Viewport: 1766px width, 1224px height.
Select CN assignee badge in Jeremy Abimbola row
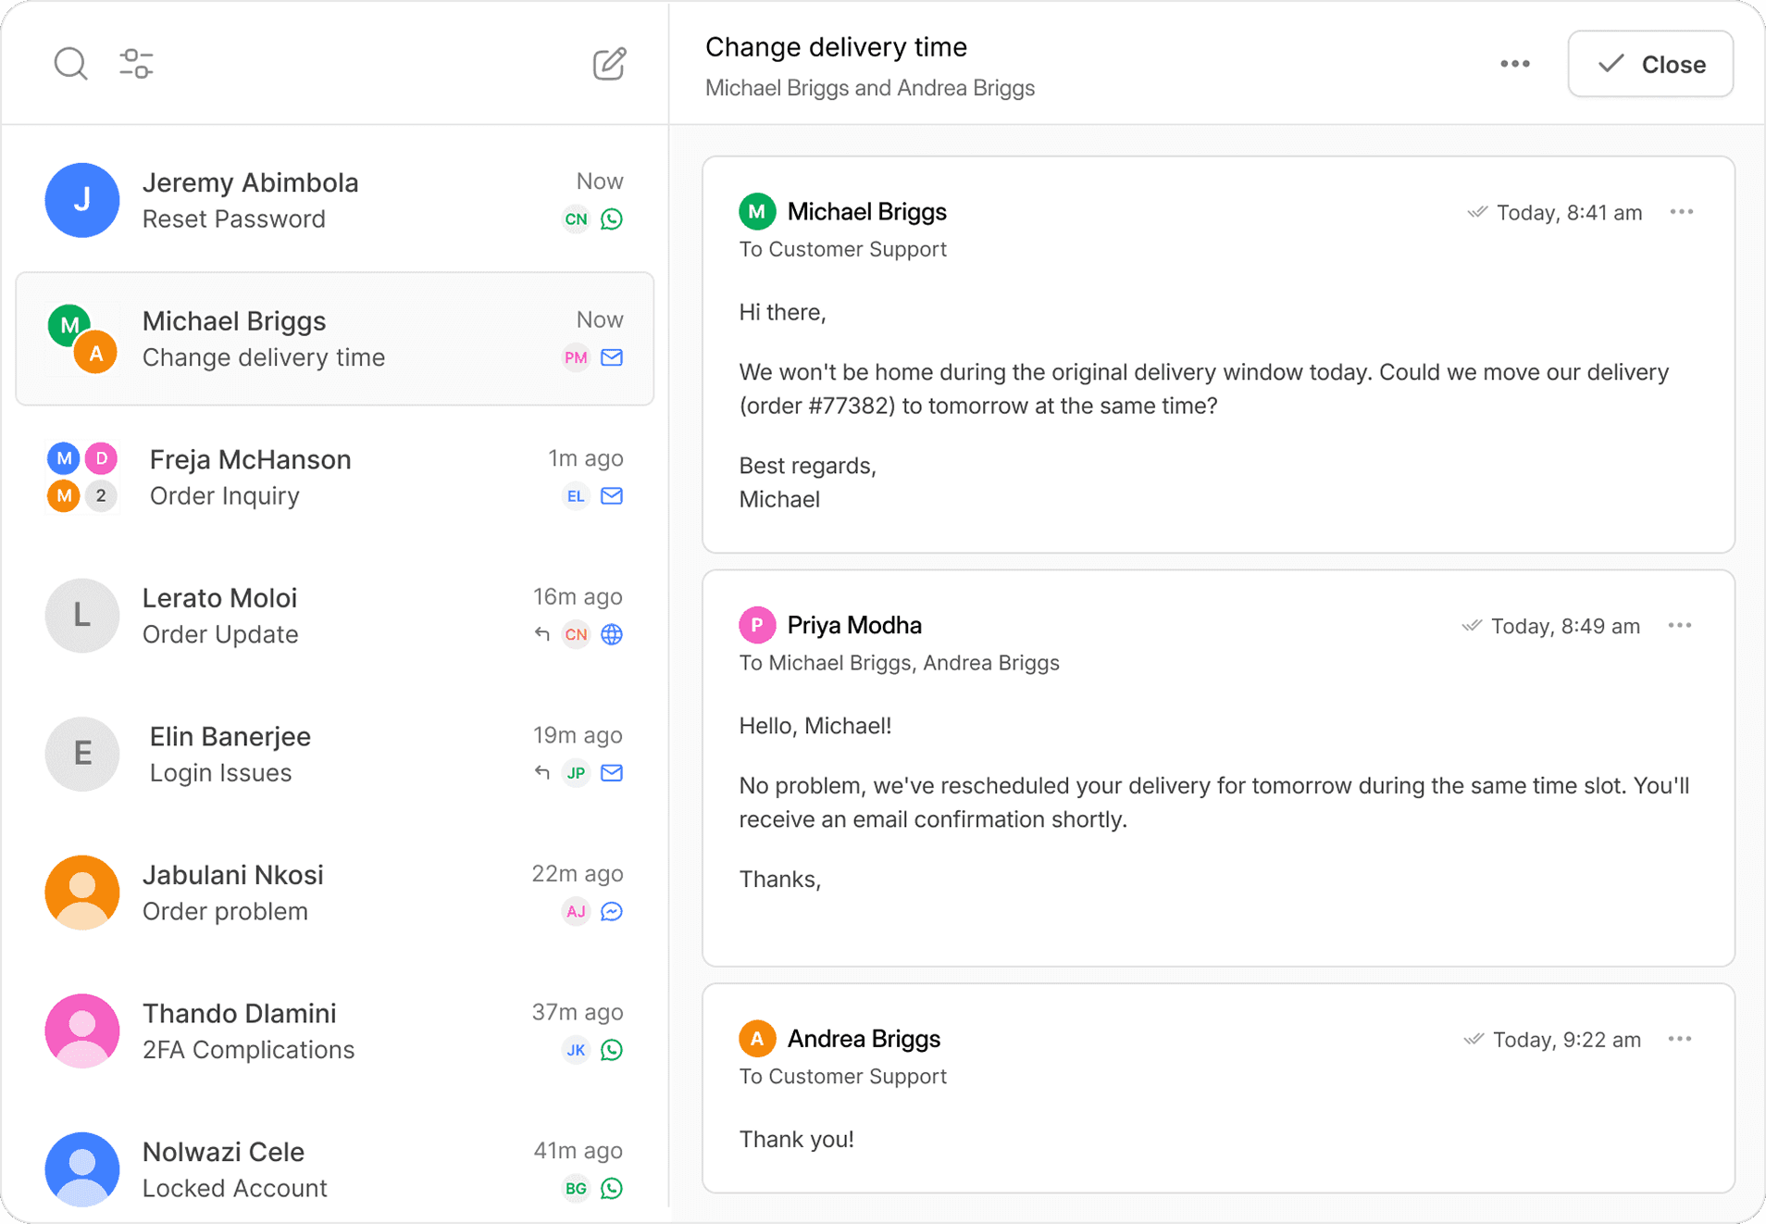[x=576, y=219]
